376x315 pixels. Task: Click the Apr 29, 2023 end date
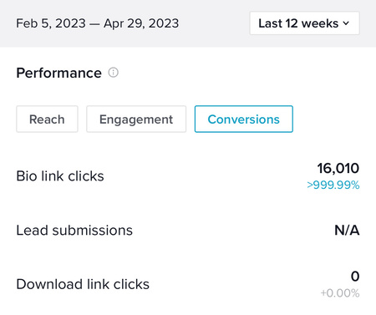pyautogui.click(x=141, y=23)
